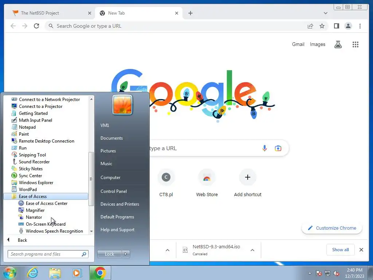This screenshot has width=373, height=280.
Task: Click the user account picture thumbnail
Action: pos(122,105)
